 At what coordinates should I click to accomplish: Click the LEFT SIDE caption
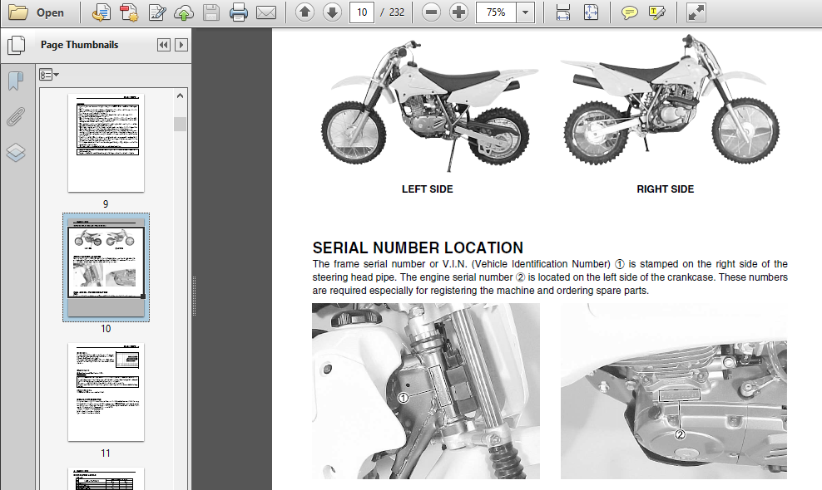[428, 189]
